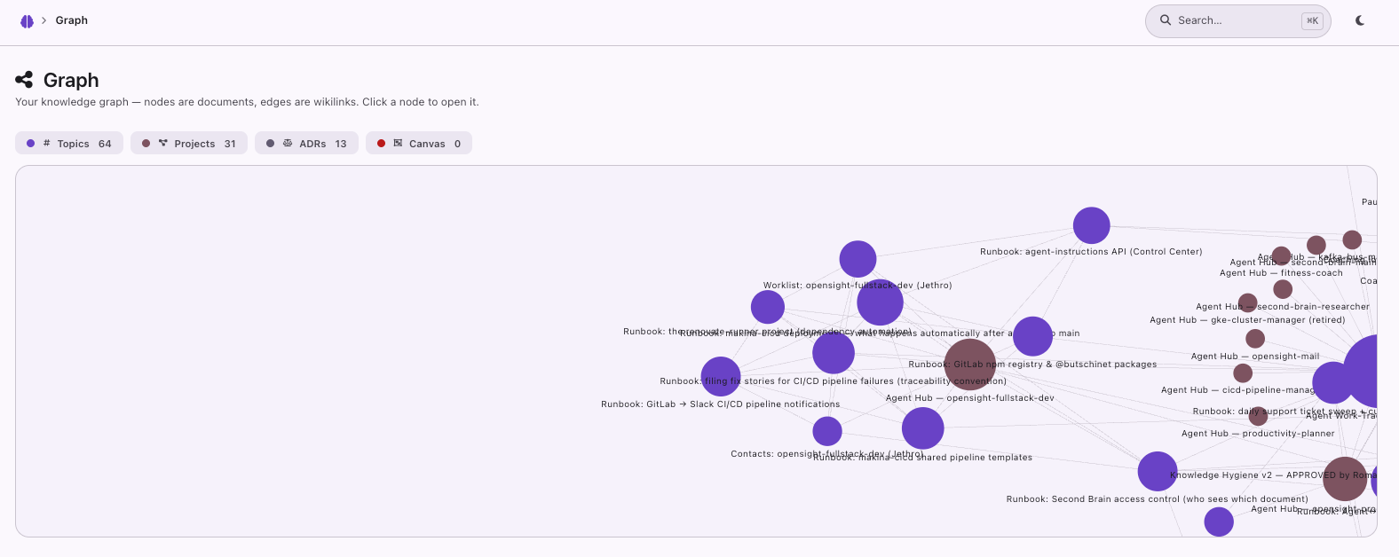Viewport: 1399px width, 557px height.
Task: Click label 'Runbook: makina-cicd shared pipeline templates'
Action: (923, 458)
